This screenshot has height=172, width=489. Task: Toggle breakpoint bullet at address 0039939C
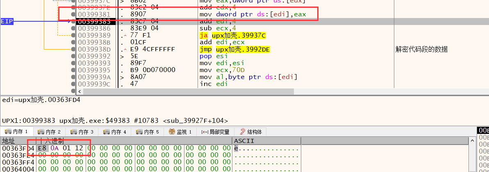click(x=73, y=84)
